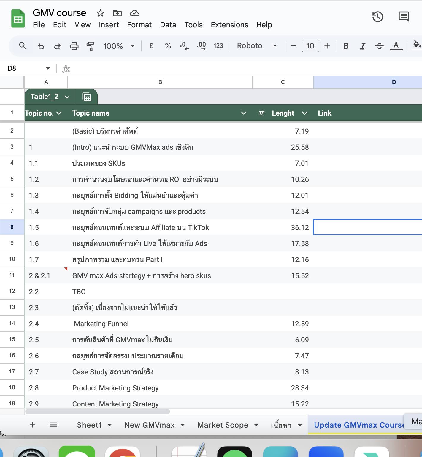The image size is (422, 457).
Task: Expand the Topic no. column filter
Action: [59, 113]
